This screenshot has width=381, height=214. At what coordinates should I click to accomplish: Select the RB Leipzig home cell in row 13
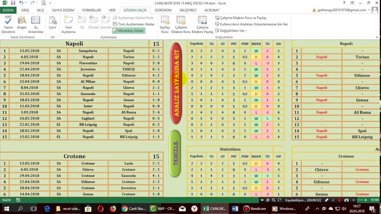[x=88, y=125]
